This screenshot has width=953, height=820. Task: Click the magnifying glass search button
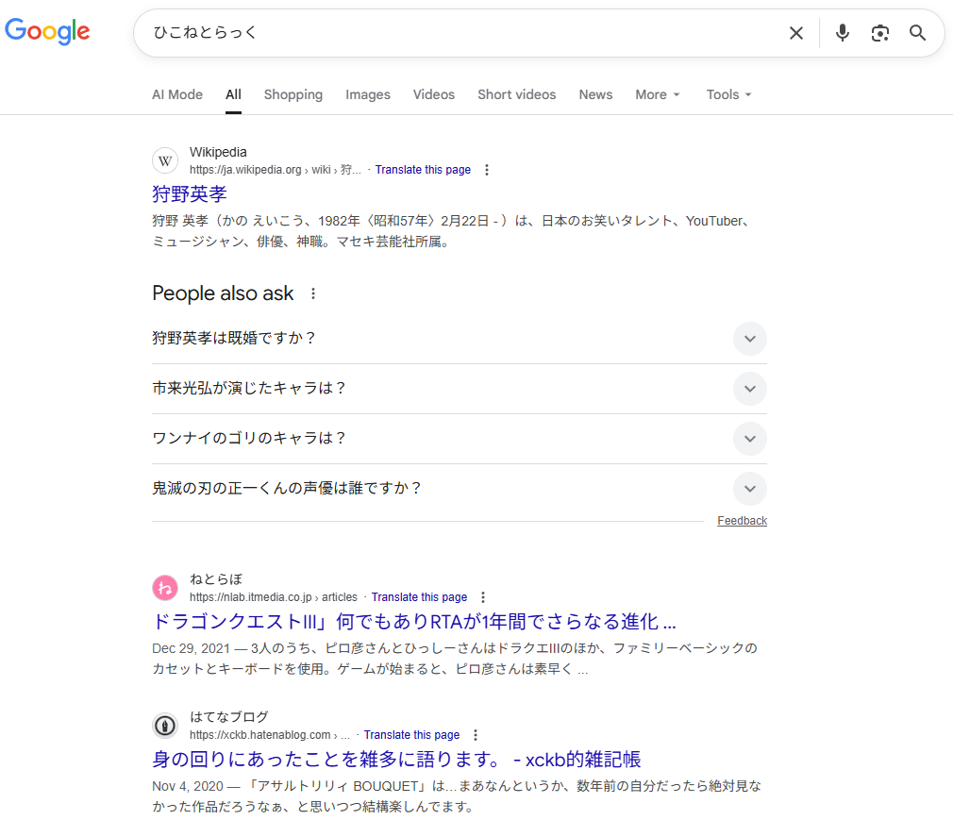point(917,33)
